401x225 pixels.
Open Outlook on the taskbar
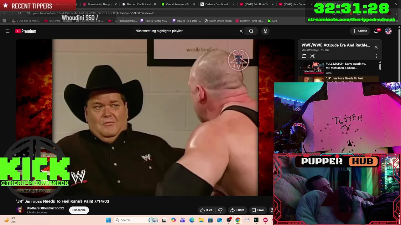click(219, 220)
